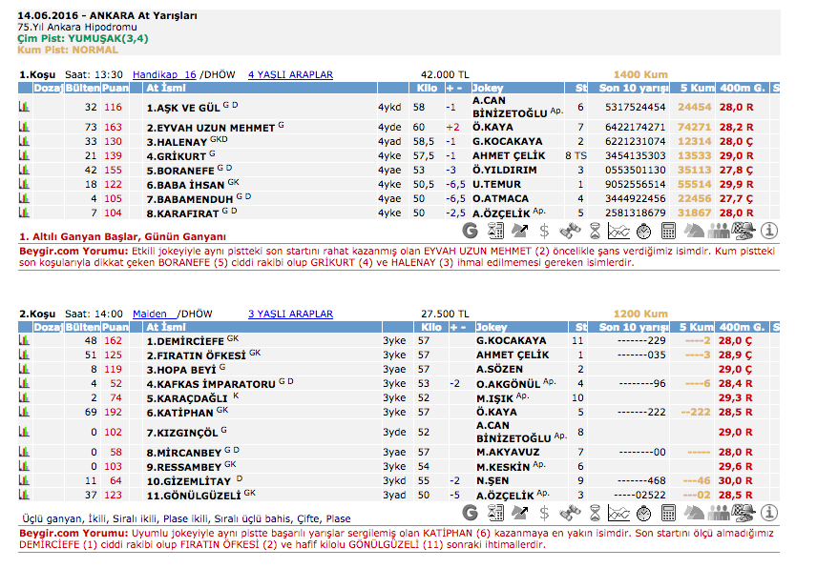Click the Bülten column header in race 1
This screenshot has height=568, width=817.
[x=82, y=88]
